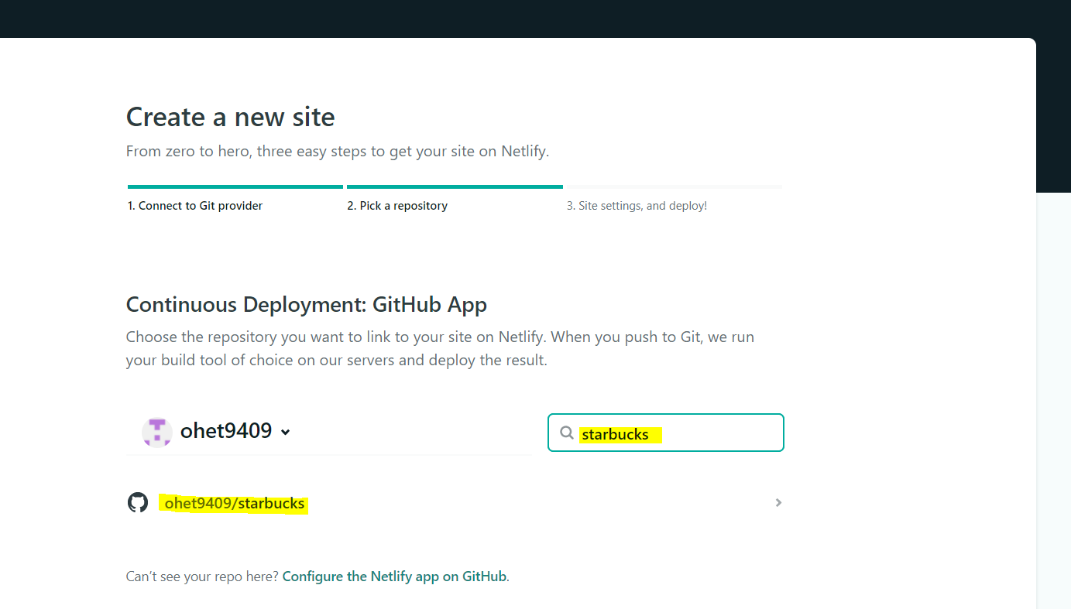Image resolution: width=1071 pixels, height=609 pixels.
Task: Click the Create a new site heading
Action: click(231, 117)
